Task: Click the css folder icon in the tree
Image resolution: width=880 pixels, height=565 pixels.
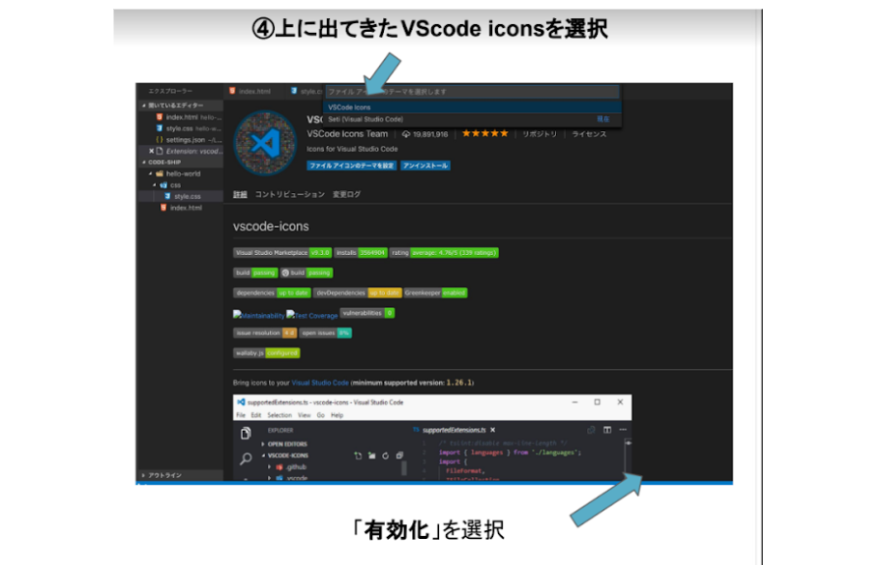Action: point(163,185)
